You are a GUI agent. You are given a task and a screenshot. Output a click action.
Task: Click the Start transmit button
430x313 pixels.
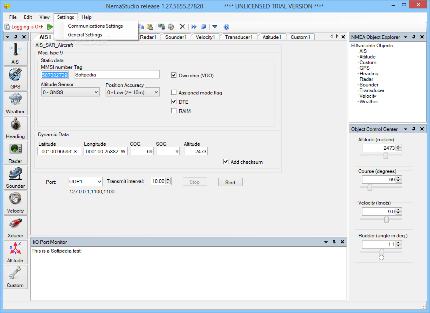click(230, 182)
